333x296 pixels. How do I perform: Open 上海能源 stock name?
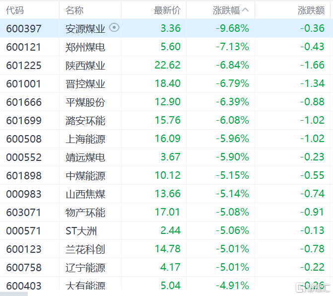(x=85, y=139)
